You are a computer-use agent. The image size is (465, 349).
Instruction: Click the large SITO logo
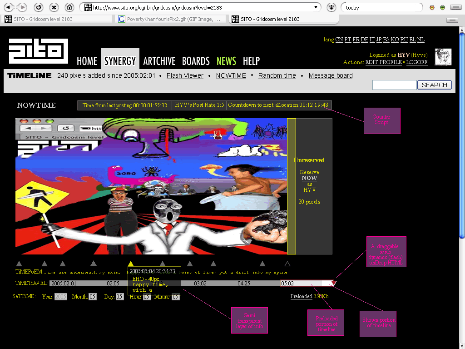39,51
